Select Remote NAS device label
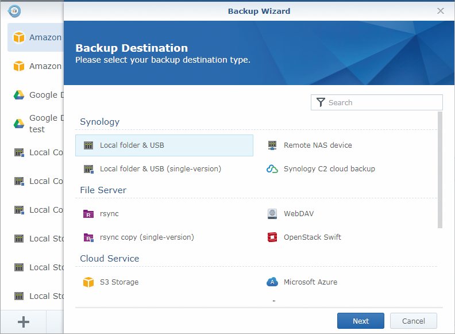 click(318, 145)
